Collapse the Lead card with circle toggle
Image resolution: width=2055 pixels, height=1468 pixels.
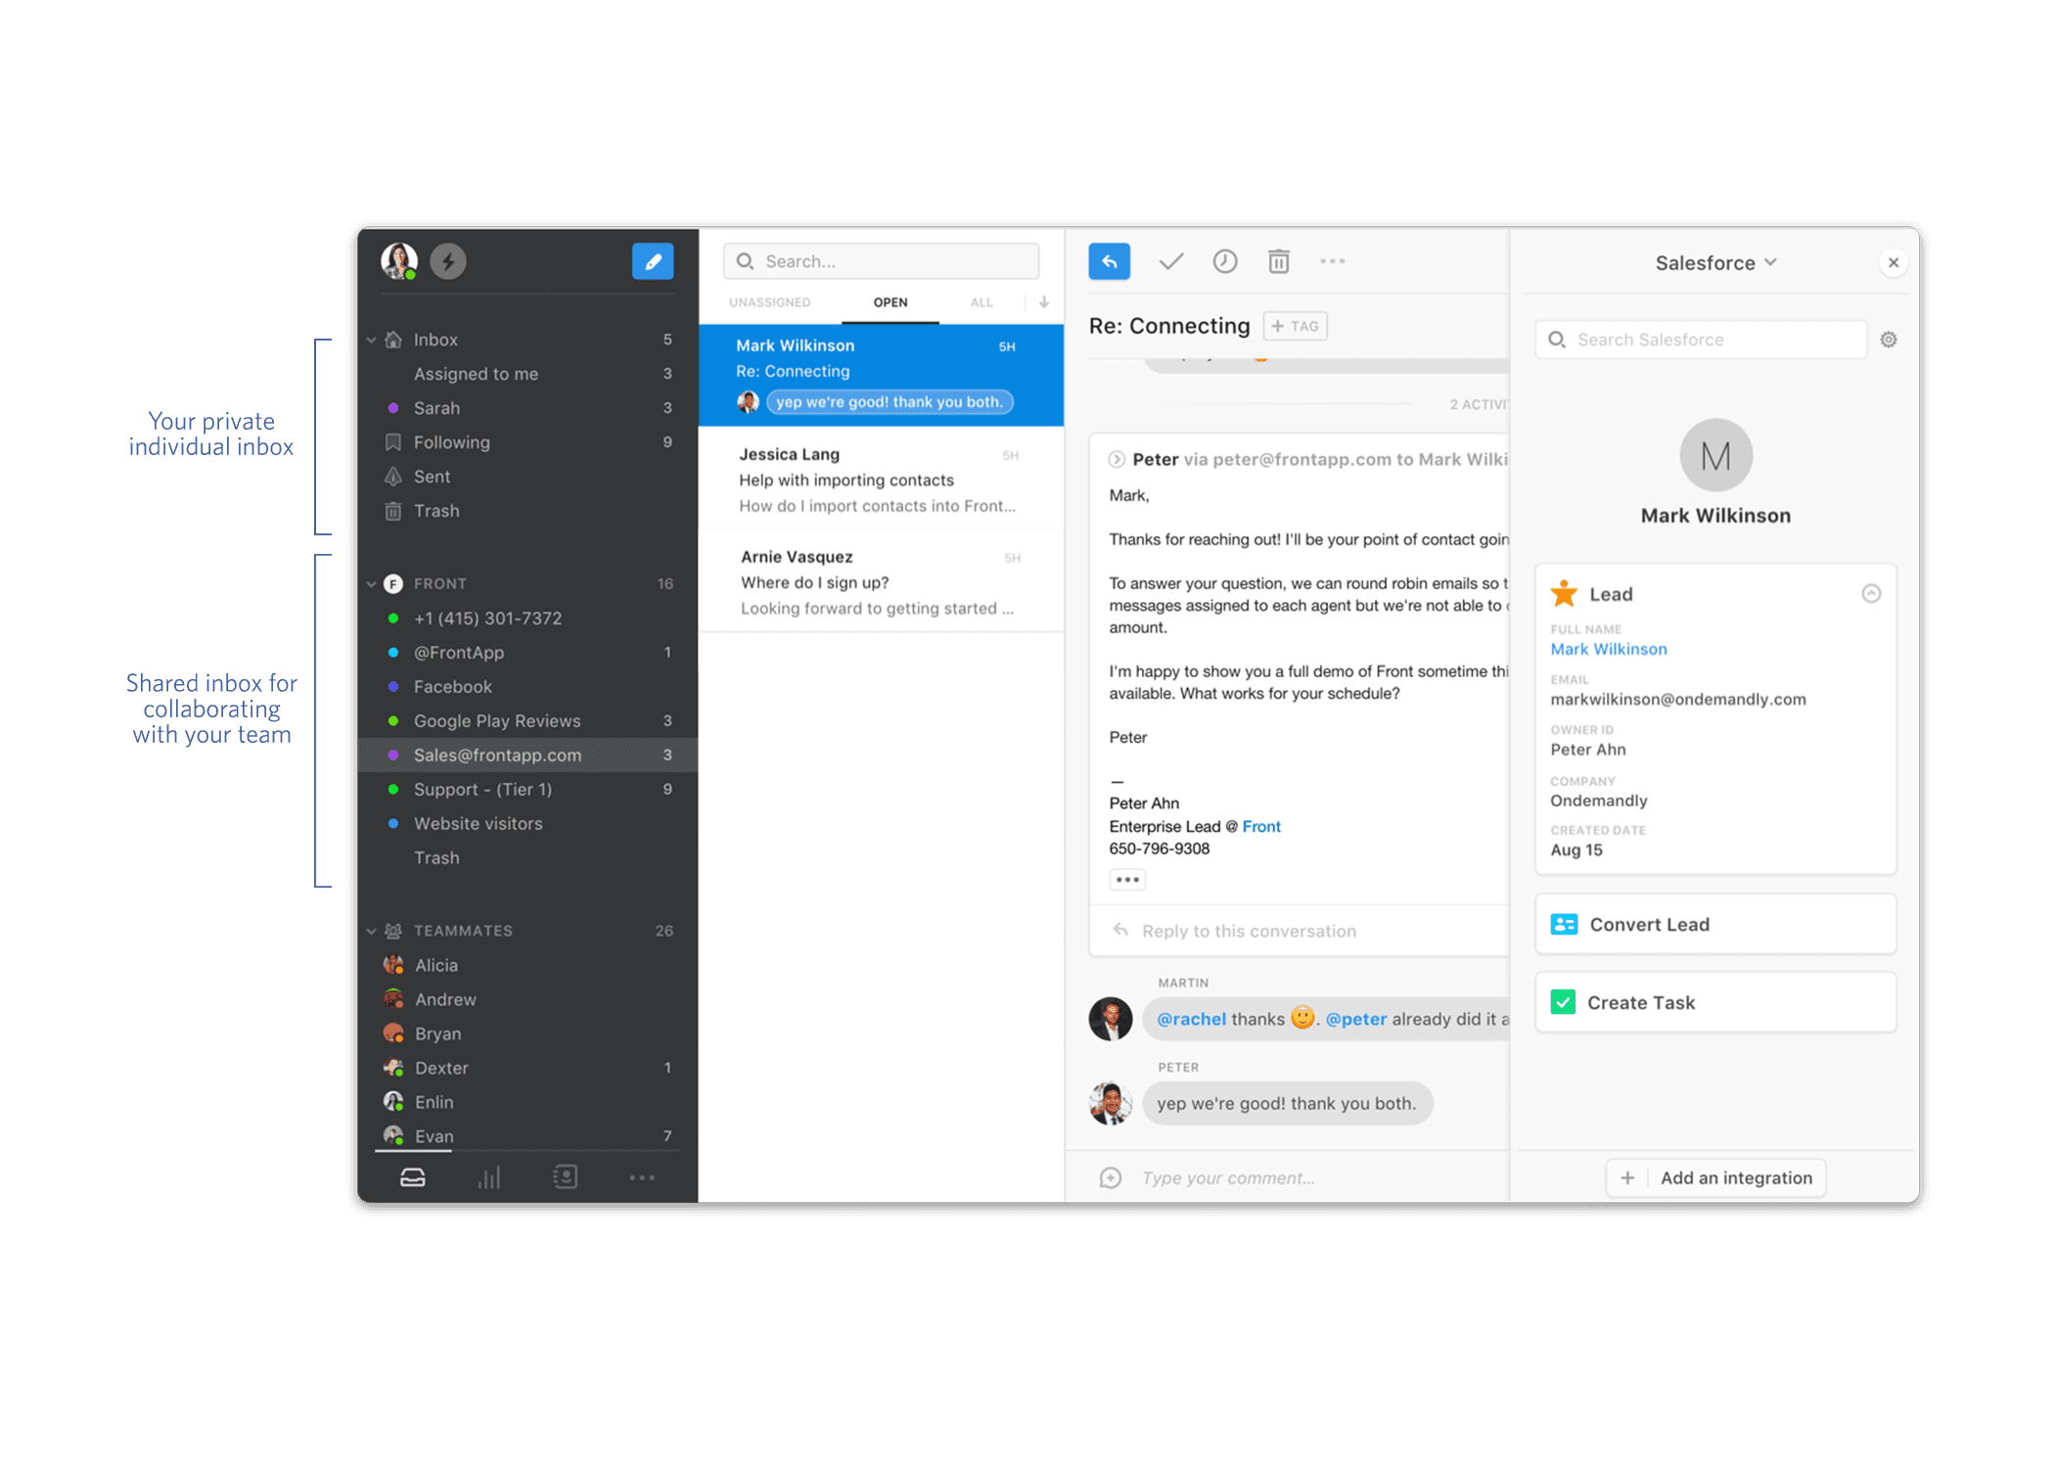[1871, 593]
